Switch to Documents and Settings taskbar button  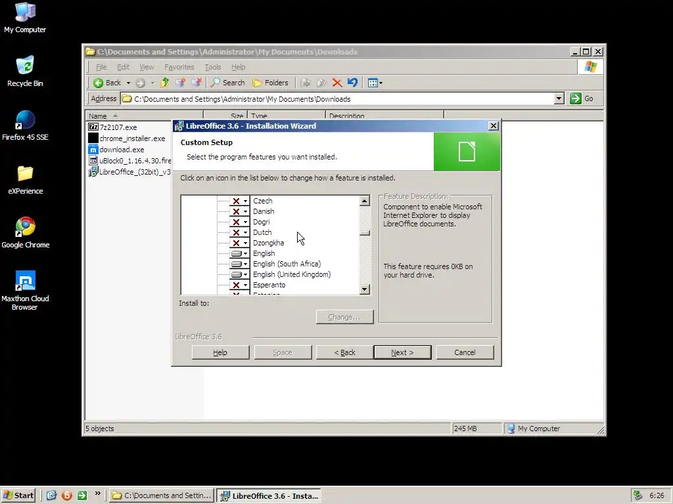[x=162, y=495]
